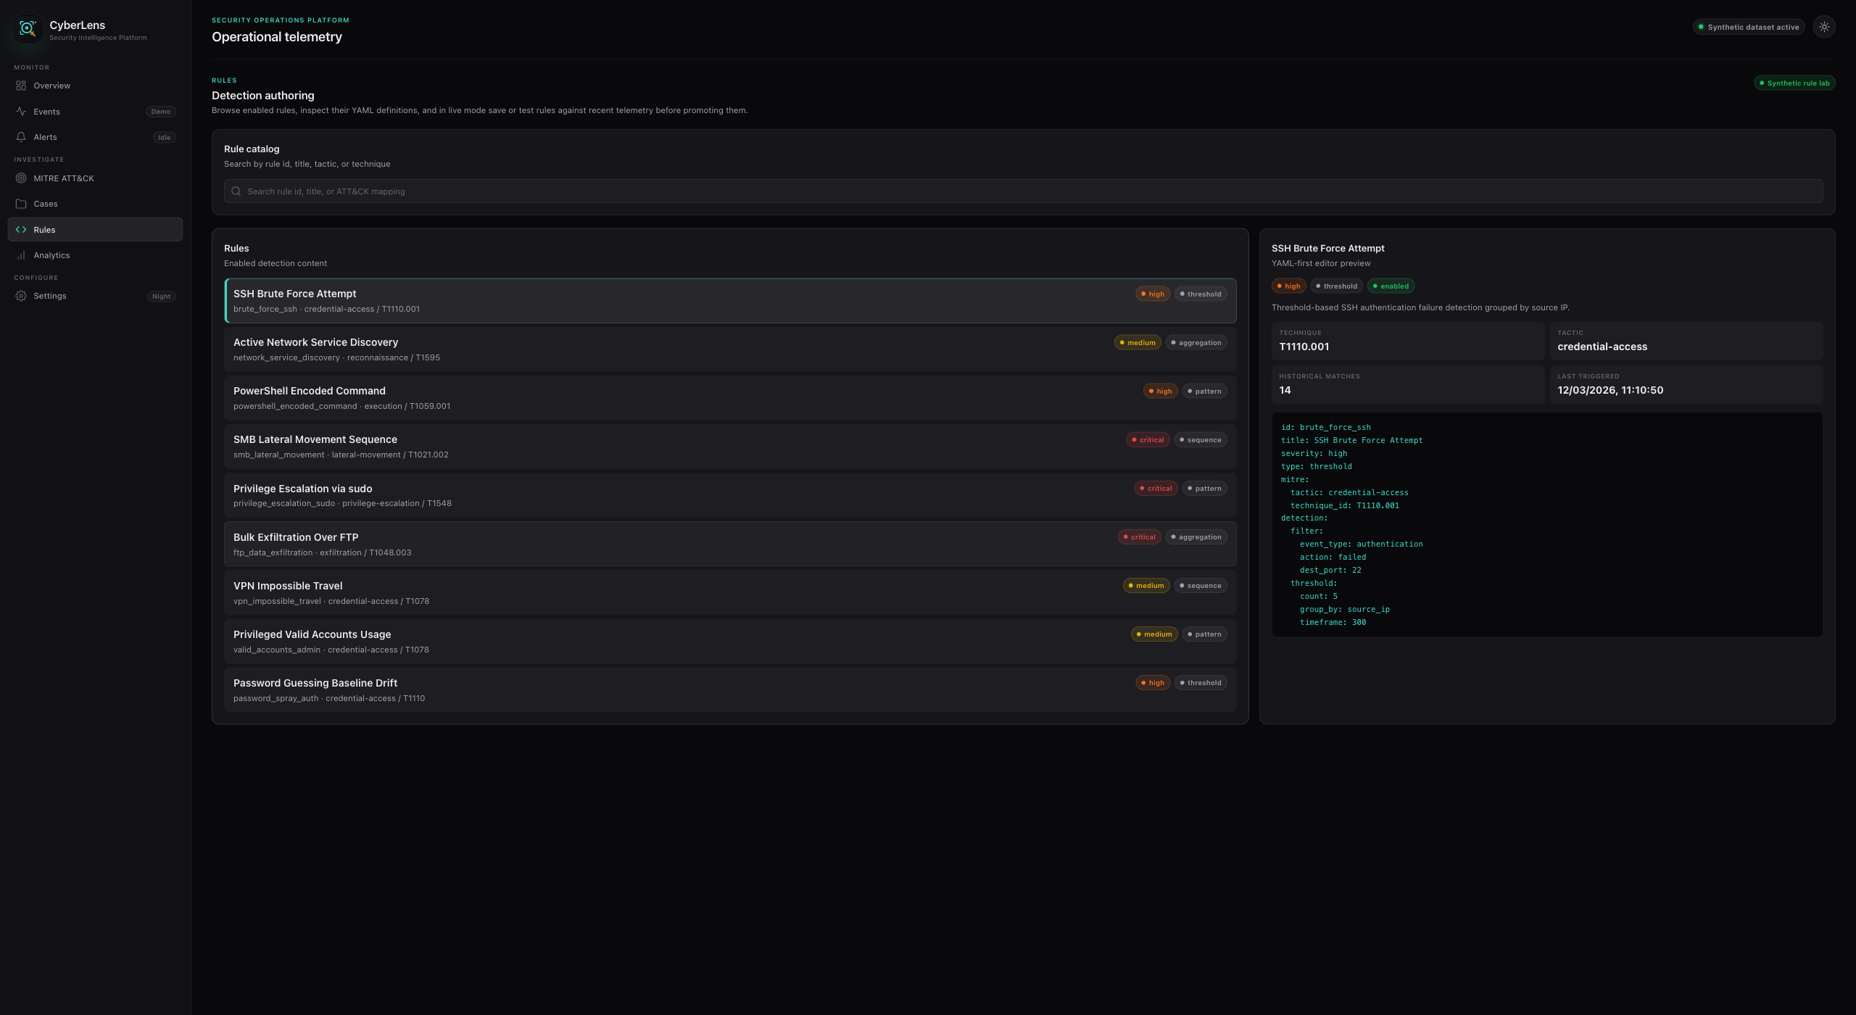Click the enabled badge in rule preview

[1390, 286]
